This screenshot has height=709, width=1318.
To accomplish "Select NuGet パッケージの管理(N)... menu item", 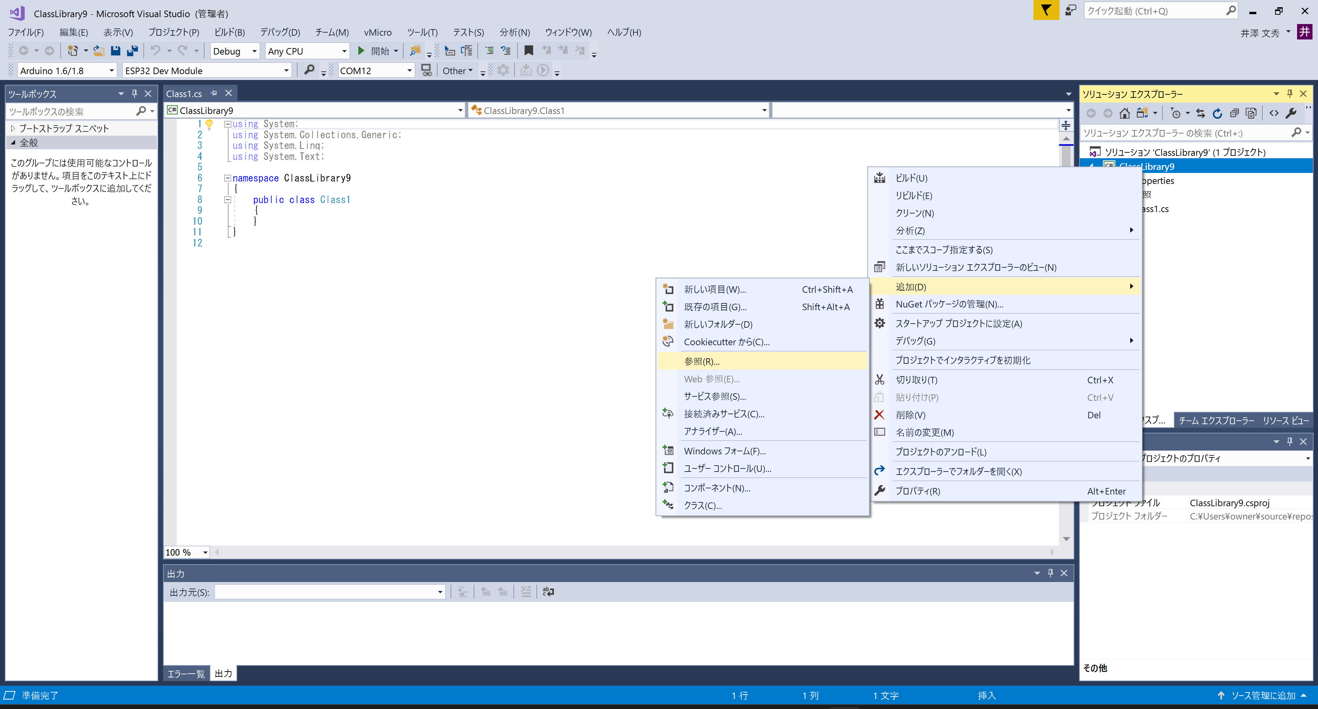I will (x=1005, y=304).
